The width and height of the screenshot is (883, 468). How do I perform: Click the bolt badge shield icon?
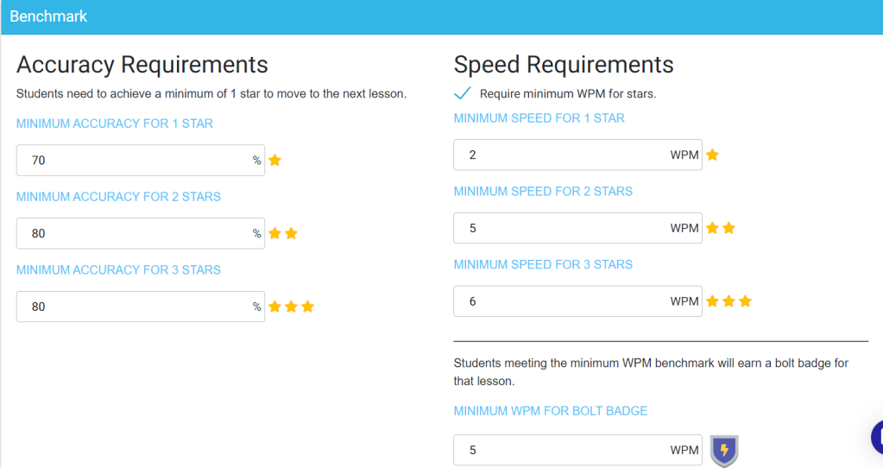(724, 451)
